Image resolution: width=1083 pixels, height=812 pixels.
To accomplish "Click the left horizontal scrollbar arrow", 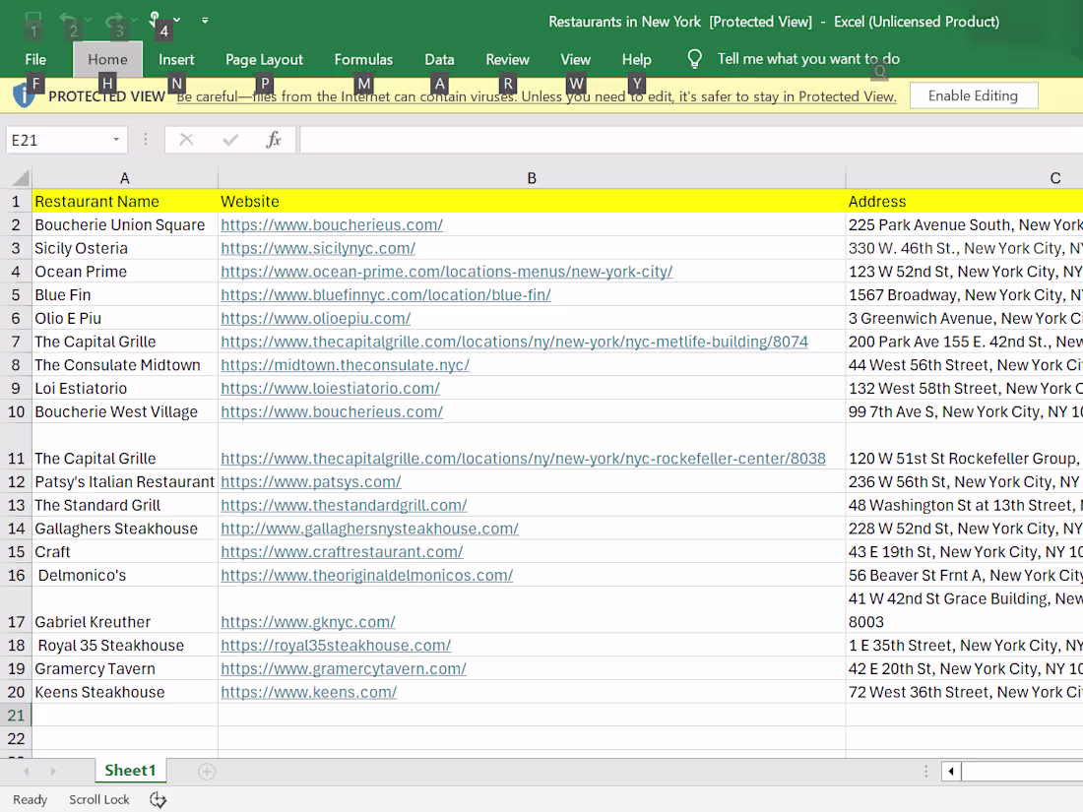I will point(950,772).
